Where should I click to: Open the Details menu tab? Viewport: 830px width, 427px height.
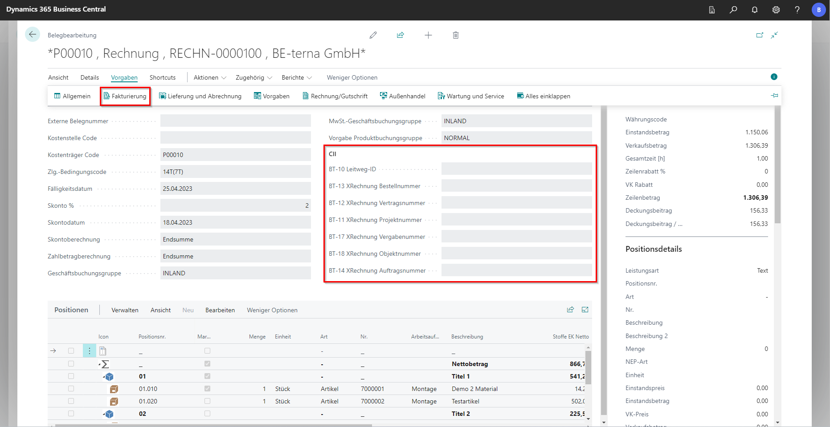pyautogui.click(x=90, y=77)
